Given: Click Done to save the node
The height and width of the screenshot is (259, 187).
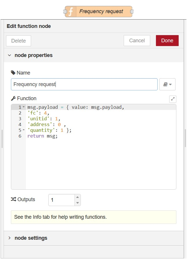Looking at the screenshot, I should pyautogui.click(x=167, y=41).
